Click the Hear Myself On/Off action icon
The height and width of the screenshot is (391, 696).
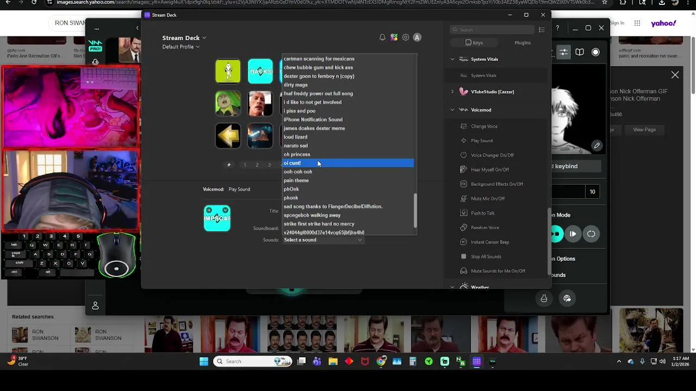pos(464,169)
